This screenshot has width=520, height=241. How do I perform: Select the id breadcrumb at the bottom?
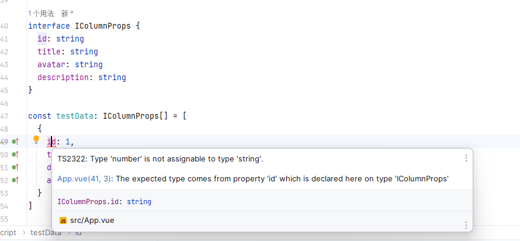(78, 233)
